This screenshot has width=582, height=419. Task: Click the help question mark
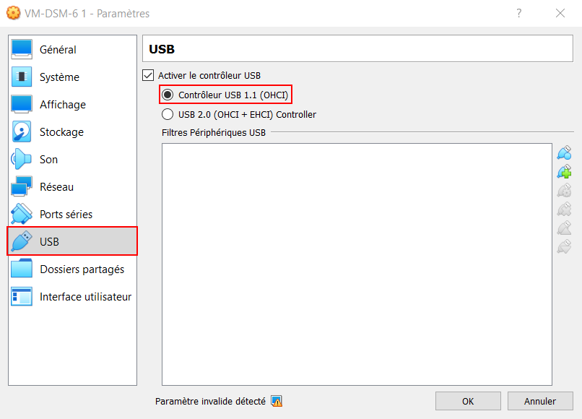[x=519, y=14]
